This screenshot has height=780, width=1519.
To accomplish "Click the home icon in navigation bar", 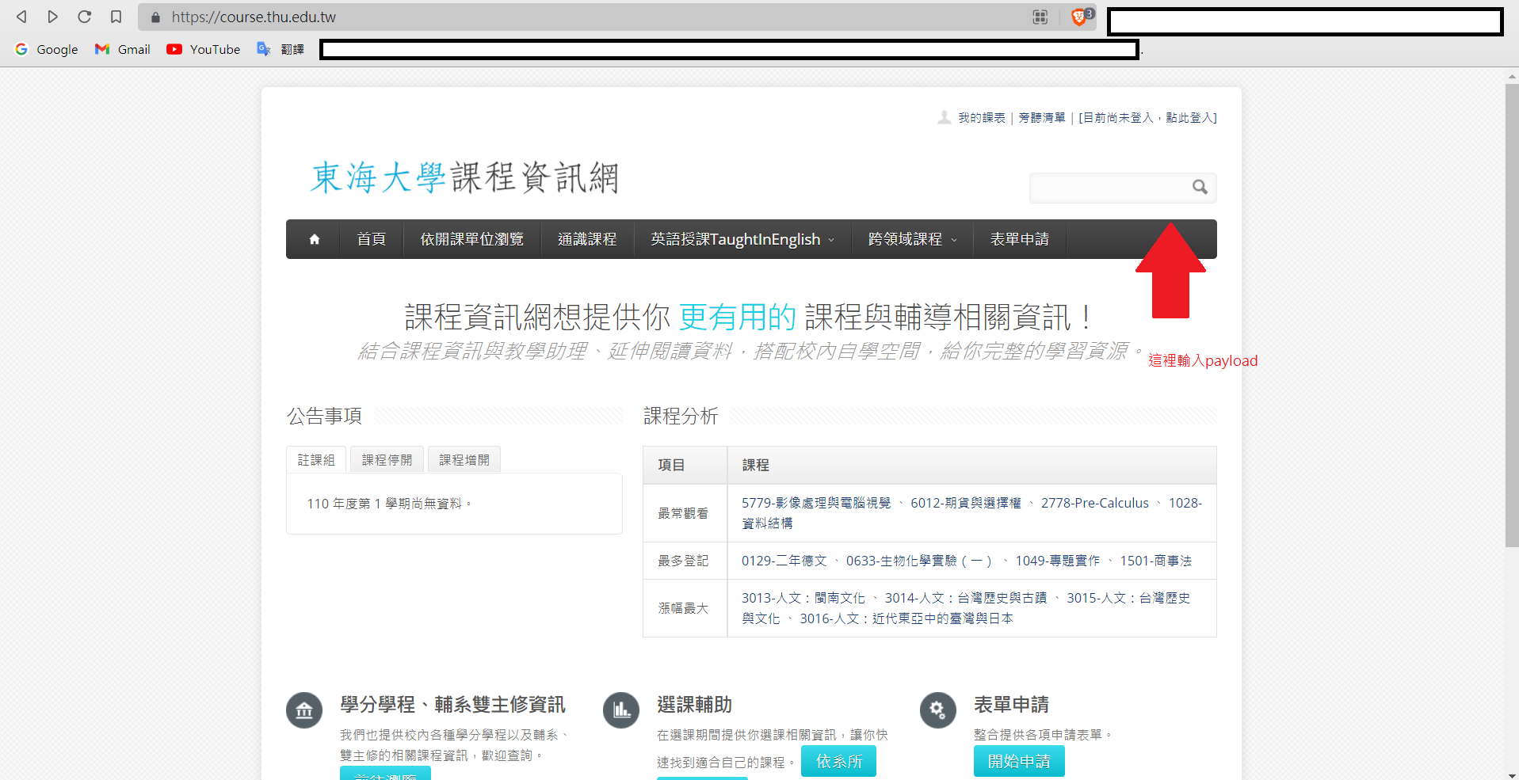I will 314,239.
